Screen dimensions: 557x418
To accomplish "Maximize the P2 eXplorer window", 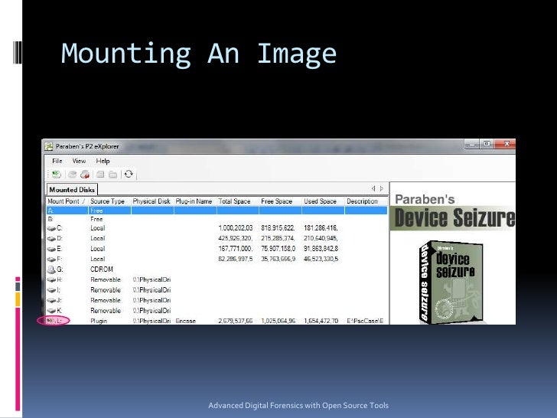I will tap(487, 144).
